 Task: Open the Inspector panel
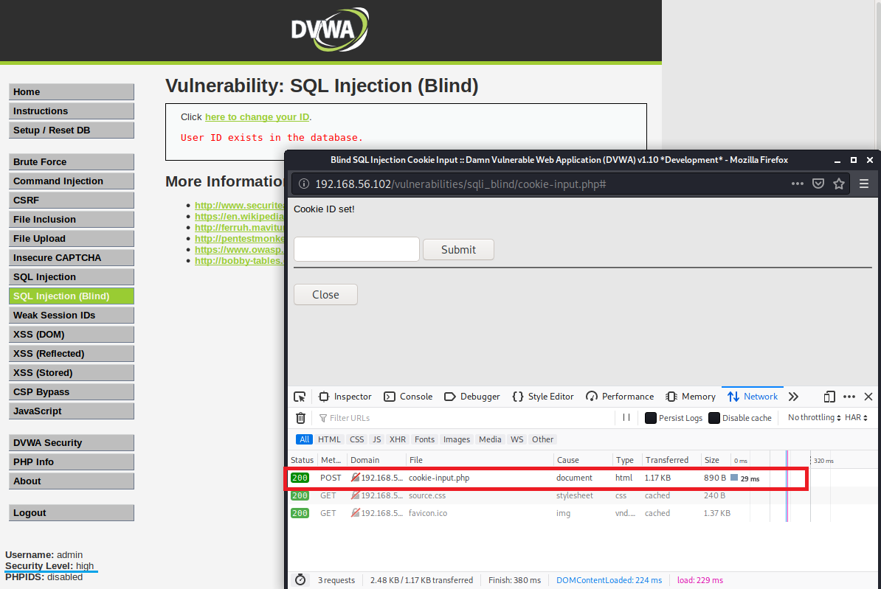coord(345,397)
